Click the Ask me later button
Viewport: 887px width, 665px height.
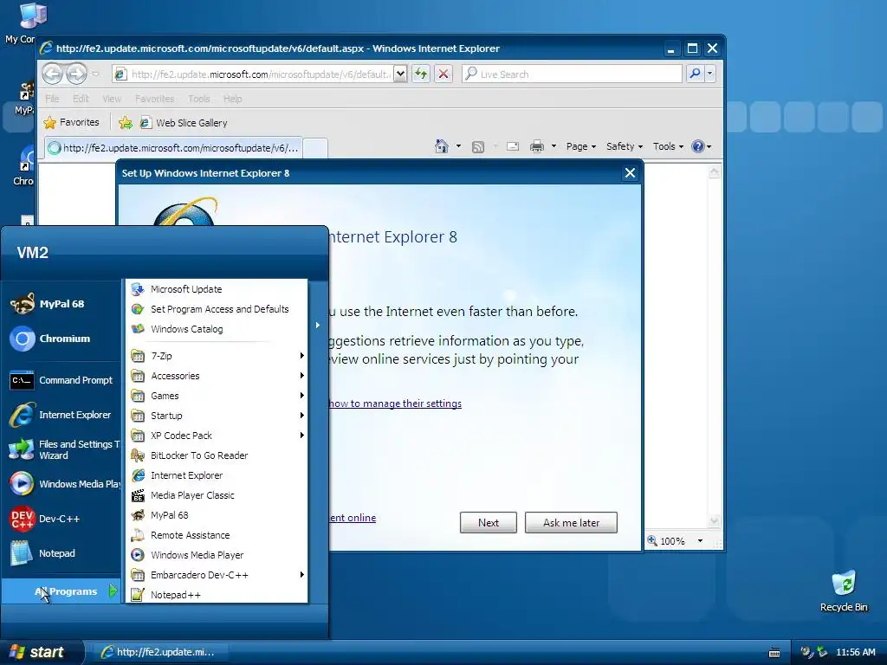coord(572,522)
